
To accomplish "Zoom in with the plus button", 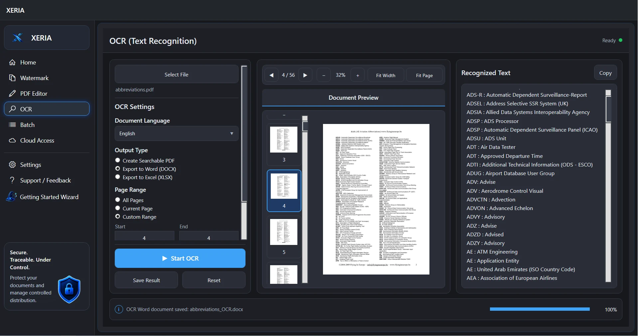I will [358, 75].
